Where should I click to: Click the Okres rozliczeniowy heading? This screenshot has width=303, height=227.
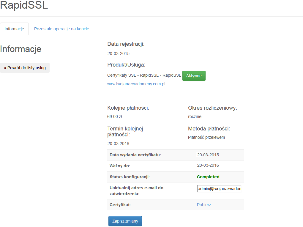click(213, 108)
